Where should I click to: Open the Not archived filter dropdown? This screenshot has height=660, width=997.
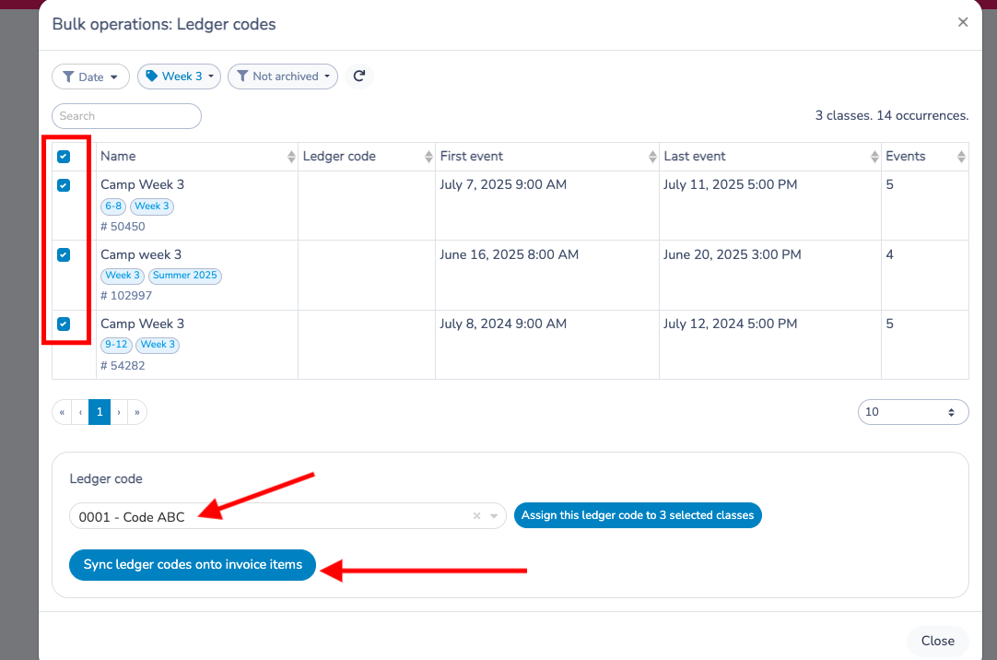pos(283,77)
